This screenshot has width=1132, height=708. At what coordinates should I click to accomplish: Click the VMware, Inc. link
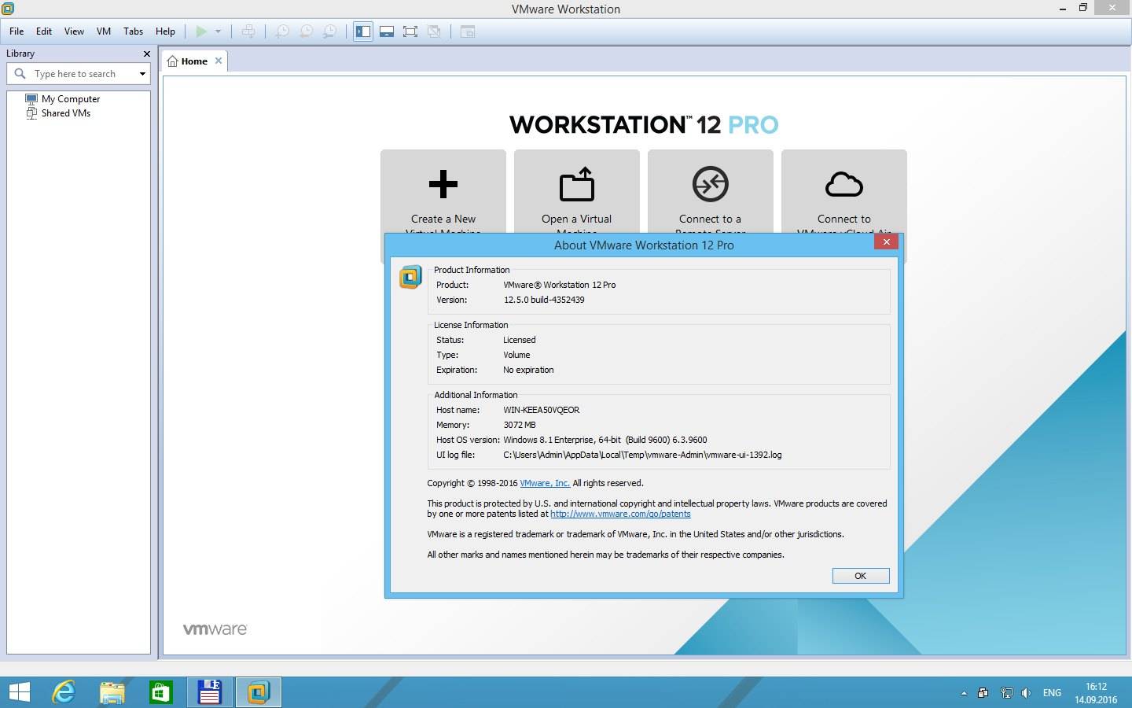pos(545,483)
